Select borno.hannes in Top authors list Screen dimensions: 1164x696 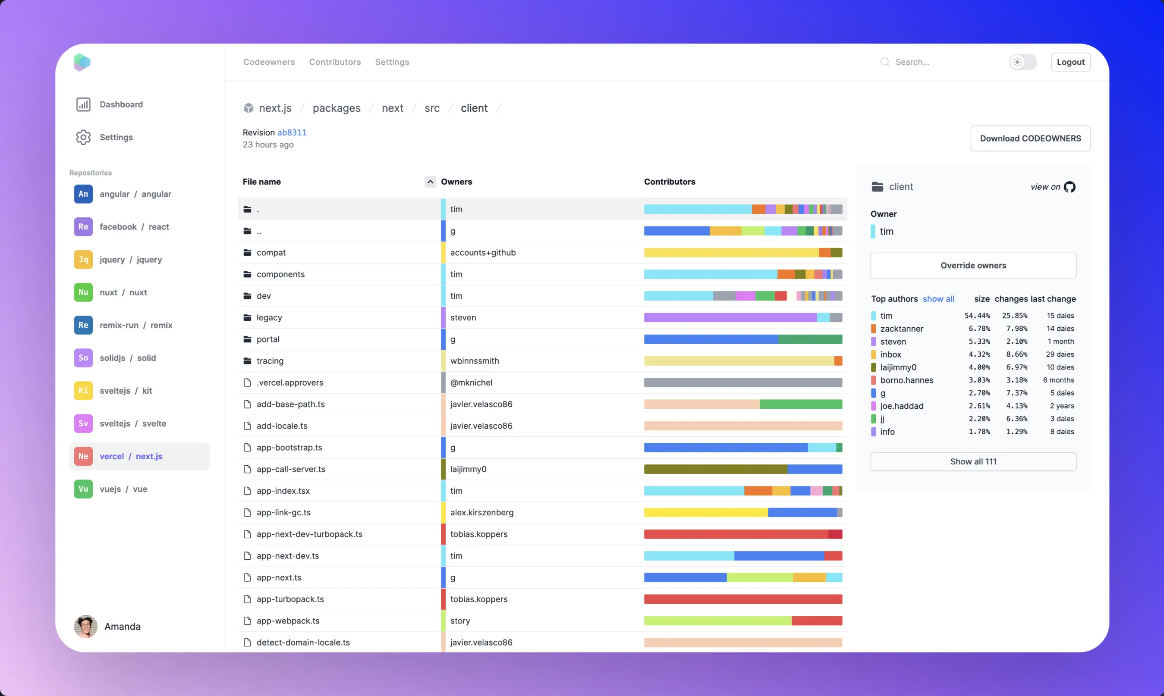907,380
